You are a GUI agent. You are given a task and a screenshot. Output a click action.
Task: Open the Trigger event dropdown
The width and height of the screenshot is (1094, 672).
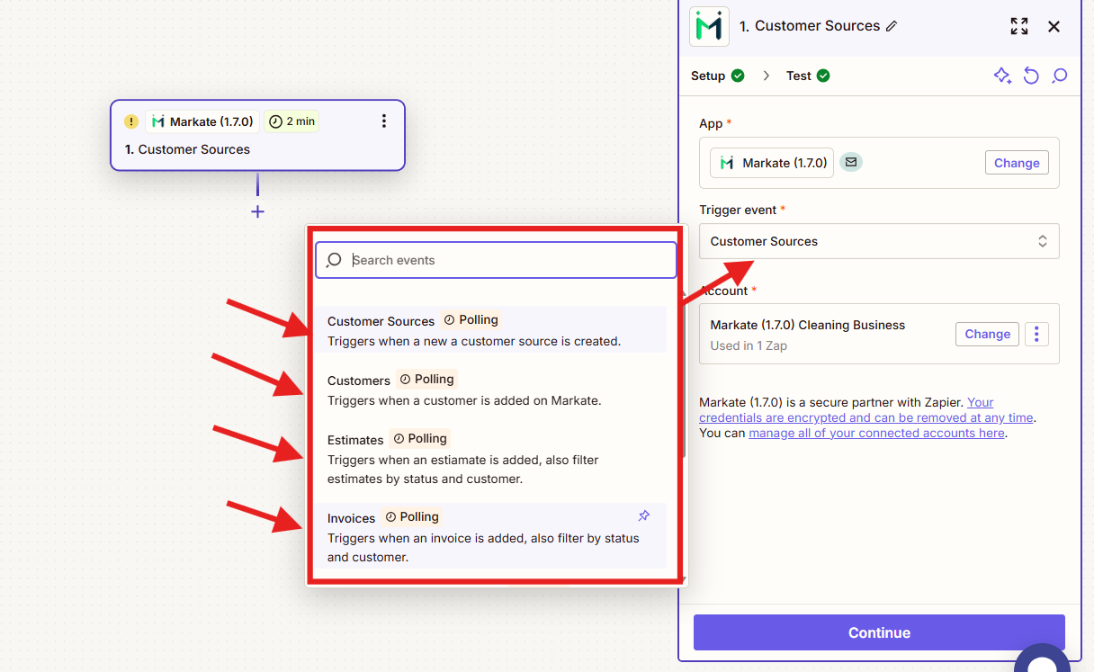tap(879, 241)
